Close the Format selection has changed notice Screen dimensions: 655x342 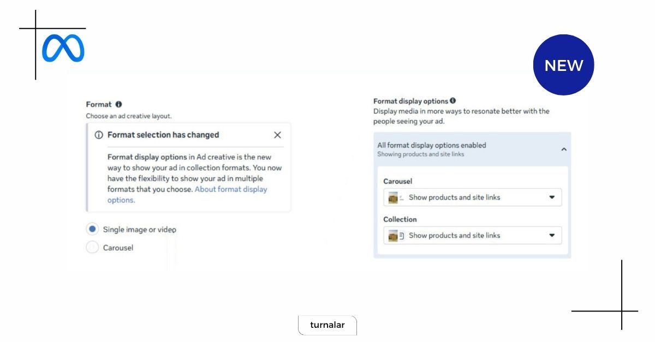point(277,135)
